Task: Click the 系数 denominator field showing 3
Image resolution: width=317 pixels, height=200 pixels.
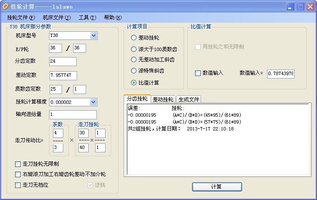Action: 58,148
